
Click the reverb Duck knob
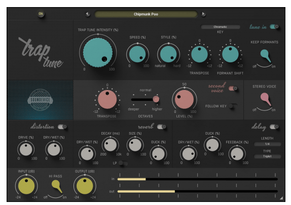(x=158, y=154)
